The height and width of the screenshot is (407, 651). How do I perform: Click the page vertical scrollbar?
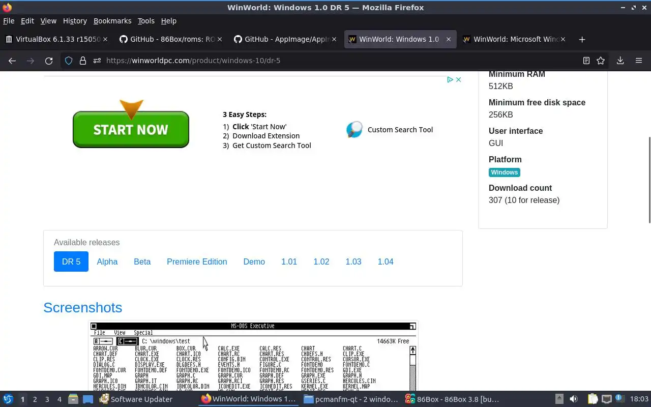[x=649, y=180]
